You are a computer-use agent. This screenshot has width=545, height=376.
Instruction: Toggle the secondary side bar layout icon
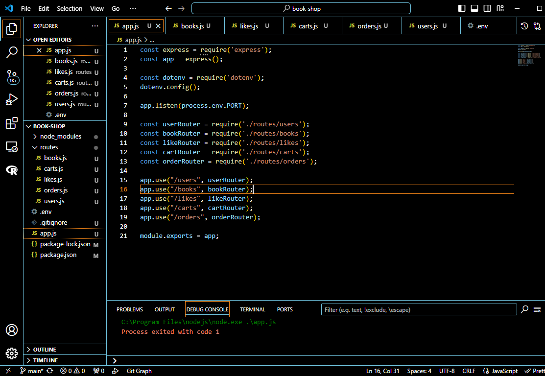click(487, 8)
